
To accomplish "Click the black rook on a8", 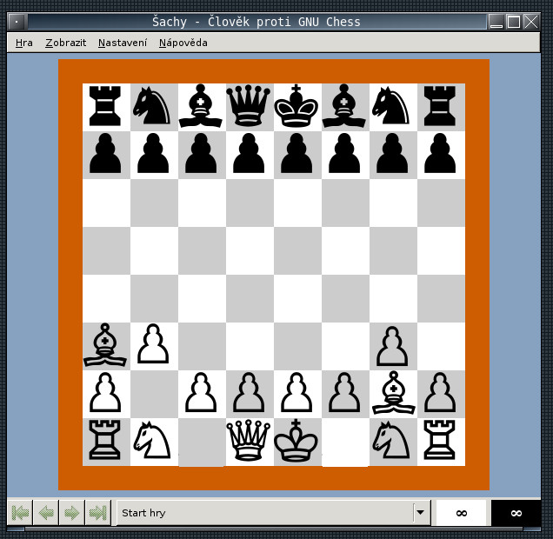I will [x=104, y=106].
